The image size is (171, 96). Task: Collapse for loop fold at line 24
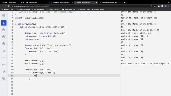click(14, 70)
